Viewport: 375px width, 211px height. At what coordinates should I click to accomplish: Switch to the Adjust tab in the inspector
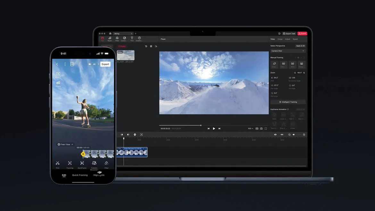pos(287,39)
